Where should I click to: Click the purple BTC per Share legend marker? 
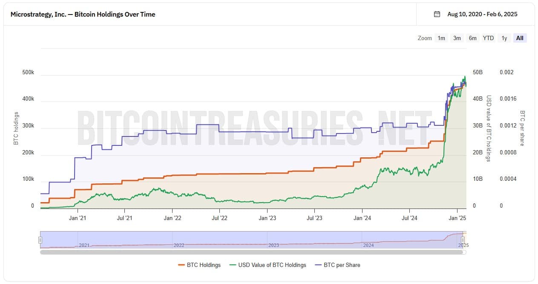coord(318,265)
